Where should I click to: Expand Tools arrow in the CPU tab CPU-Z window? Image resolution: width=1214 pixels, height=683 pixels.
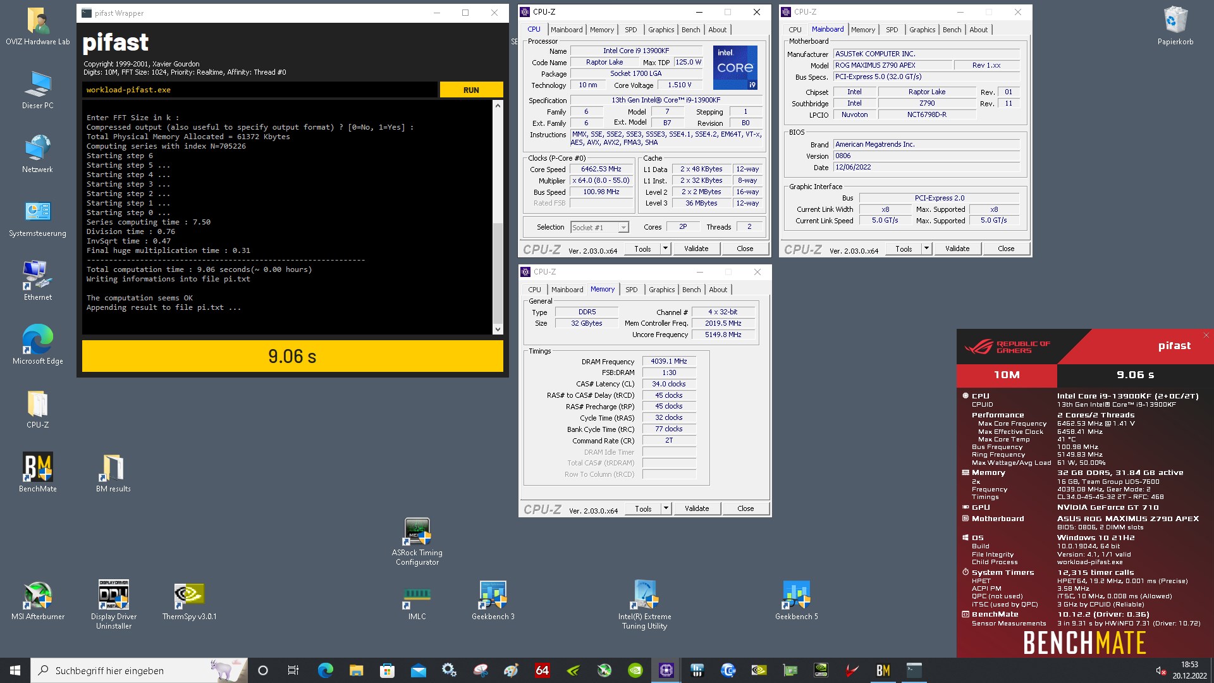click(x=665, y=249)
